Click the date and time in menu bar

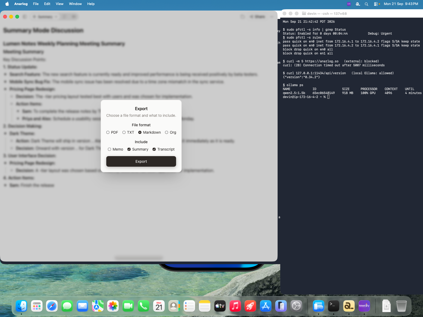coord(401,4)
